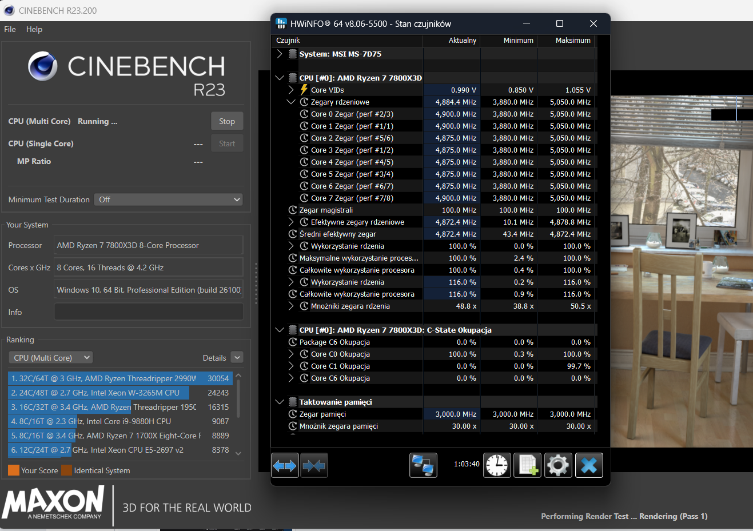
Task: Click the clock reset timer icon
Action: pyautogui.click(x=497, y=465)
